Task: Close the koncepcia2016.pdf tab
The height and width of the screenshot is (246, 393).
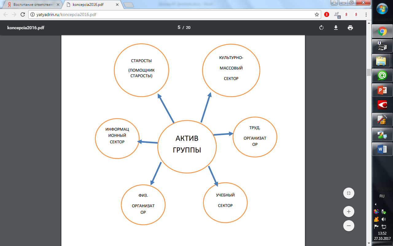Action: coord(117,5)
